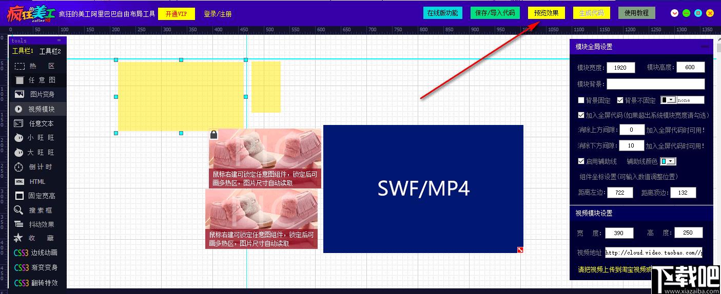Open 登录/注册 link
The height and width of the screenshot is (294, 721).
[x=218, y=14]
